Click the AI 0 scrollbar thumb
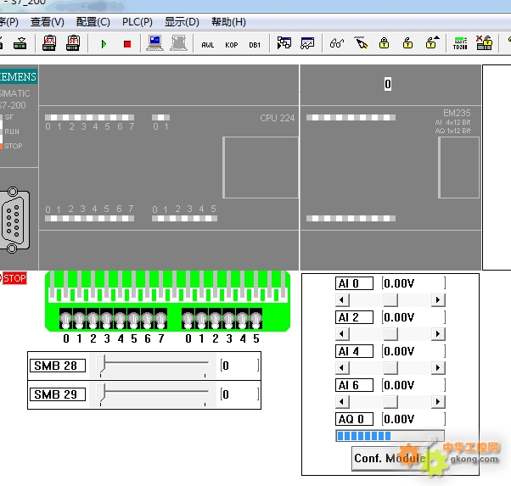 pyautogui.click(x=390, y=299)
